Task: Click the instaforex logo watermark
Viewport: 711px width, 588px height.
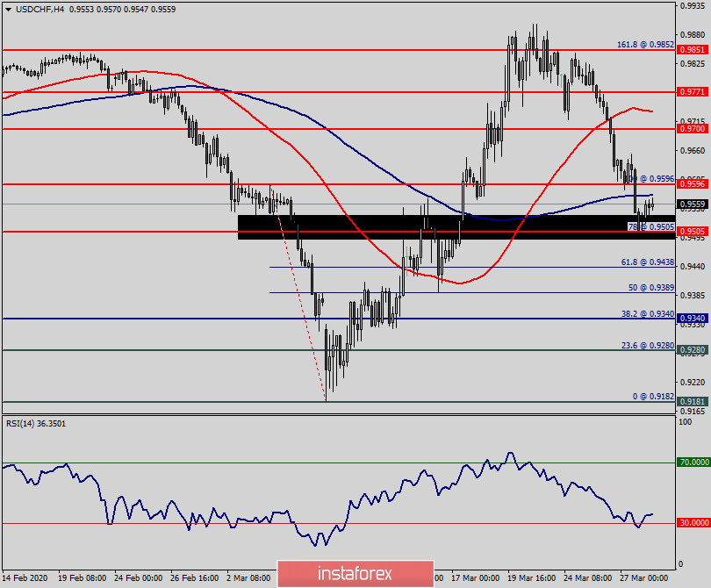Action: [x=355, y=574]
